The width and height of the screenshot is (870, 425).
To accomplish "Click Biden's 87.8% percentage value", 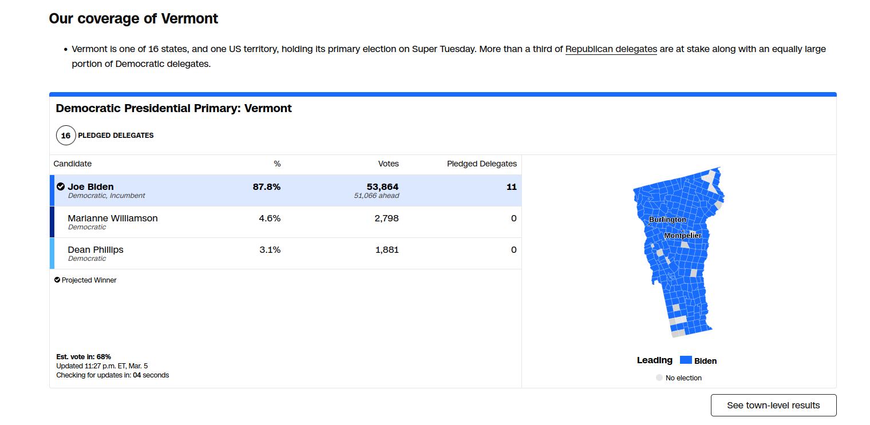I will click(x=267, y=186).
